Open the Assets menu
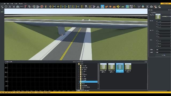 click(16, 3)
